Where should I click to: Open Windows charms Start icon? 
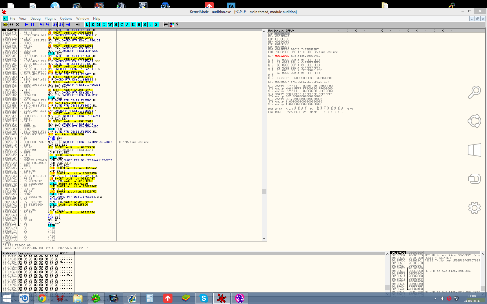(x=475, y=150)
